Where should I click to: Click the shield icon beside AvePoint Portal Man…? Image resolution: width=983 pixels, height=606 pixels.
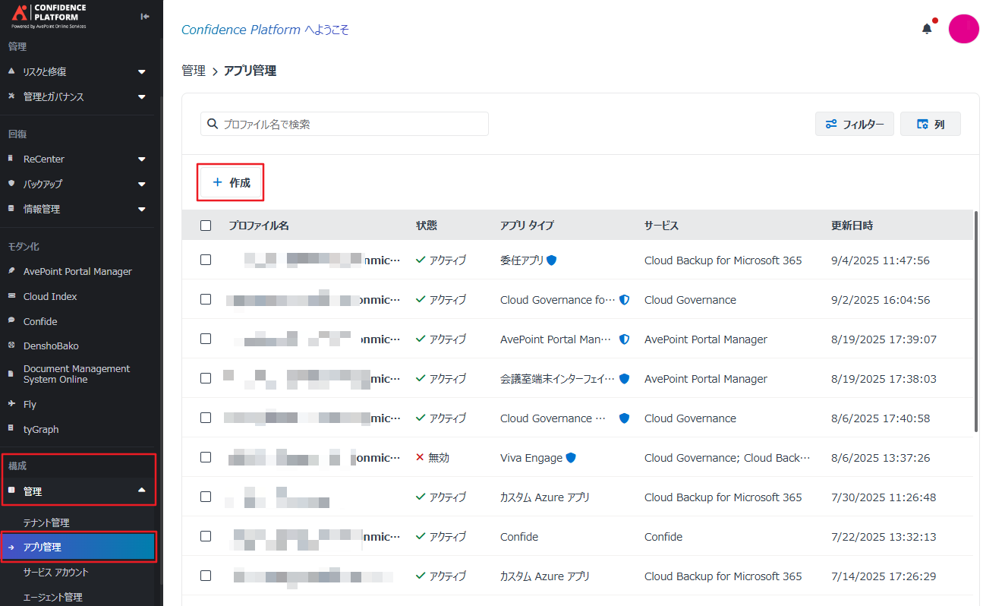[x=625, y=339]
